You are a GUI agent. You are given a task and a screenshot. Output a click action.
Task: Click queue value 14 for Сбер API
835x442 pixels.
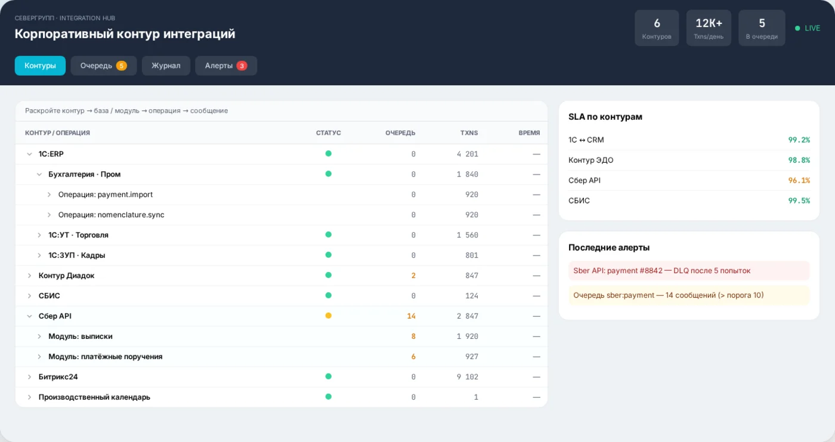tap(411, 316)
